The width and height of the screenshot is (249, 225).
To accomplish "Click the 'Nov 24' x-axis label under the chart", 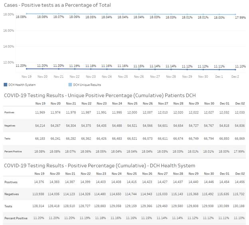I will [107, 77].
